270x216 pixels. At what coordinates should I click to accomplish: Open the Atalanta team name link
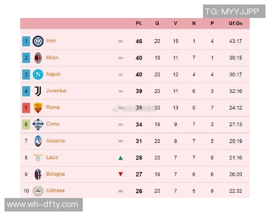(x=55, y=141)
